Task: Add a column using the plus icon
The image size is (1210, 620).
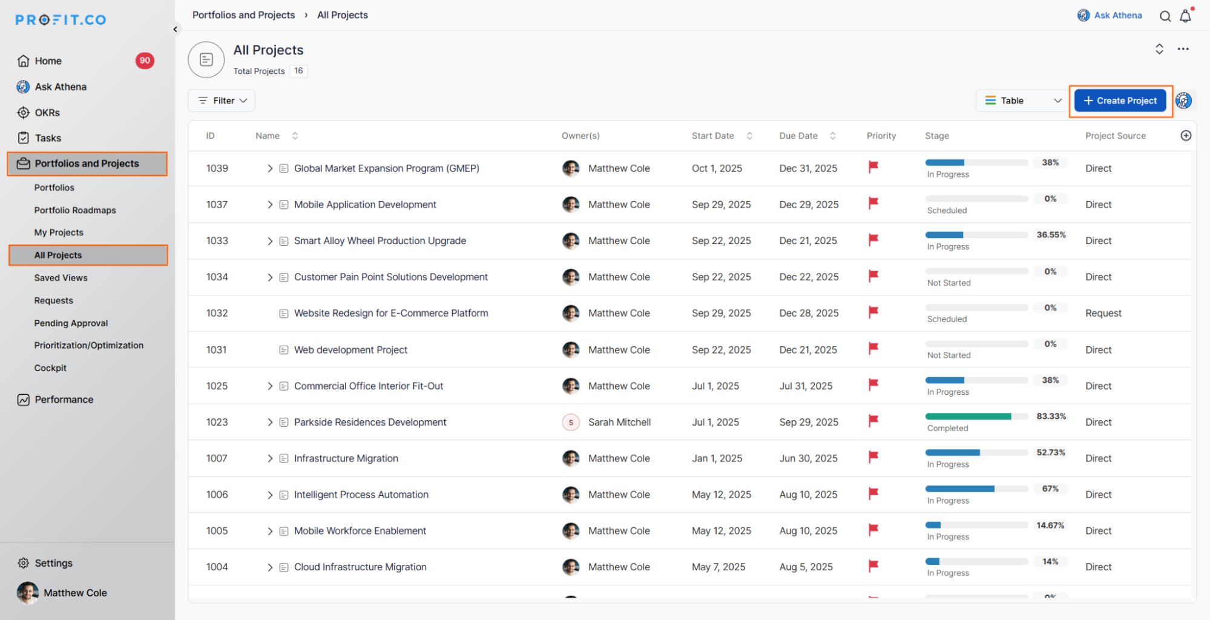Action: [1186, 136]
